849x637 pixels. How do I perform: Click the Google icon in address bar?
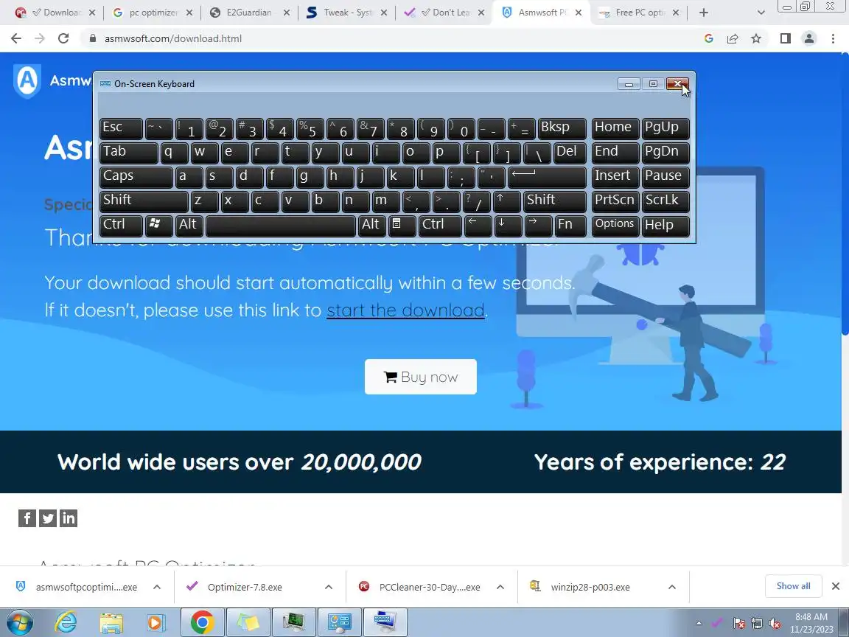(x=709, y=38)
